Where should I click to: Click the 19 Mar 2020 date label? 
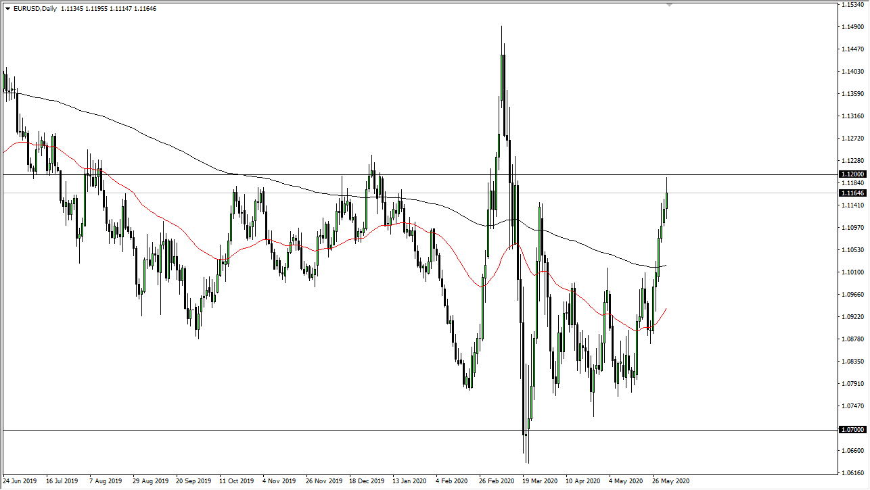tap(540, 482)
